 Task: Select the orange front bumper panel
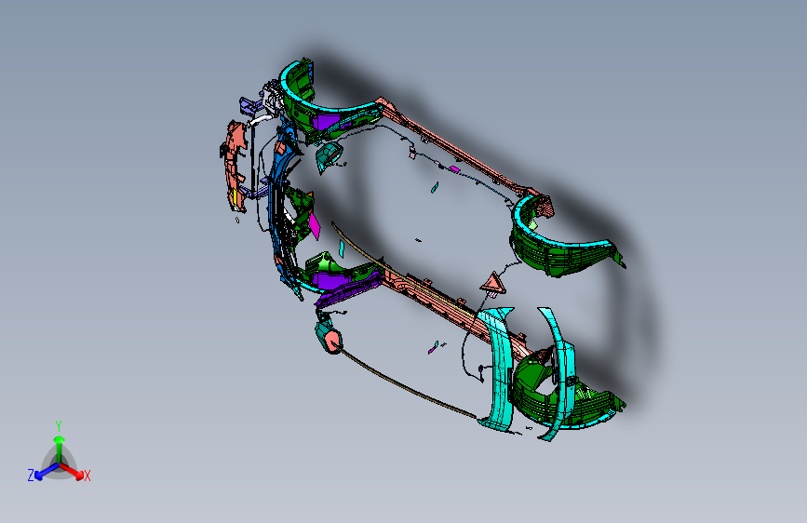tap(235, 166)
